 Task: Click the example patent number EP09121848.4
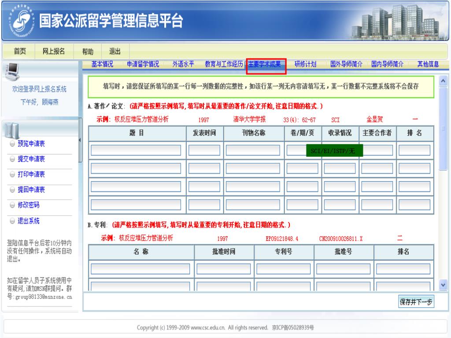(282, 239)
